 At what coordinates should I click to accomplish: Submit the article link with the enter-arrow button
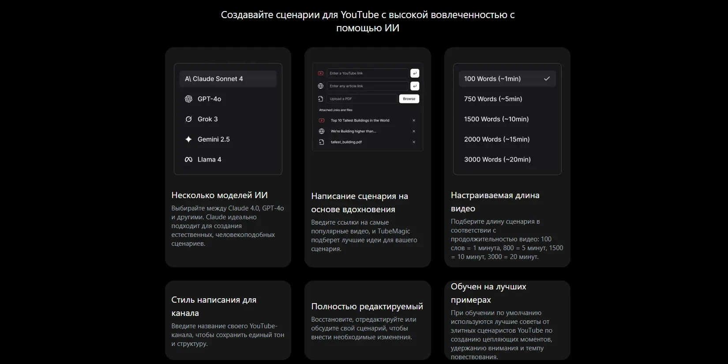tap(415, 86)
